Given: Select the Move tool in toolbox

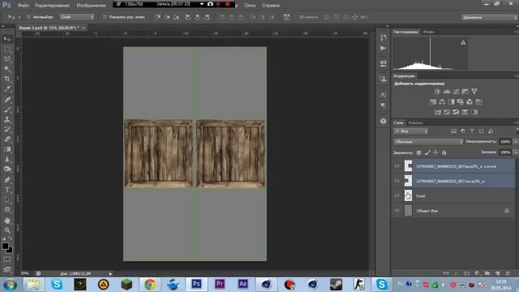Looking at the screenshot, I should [x=7, y=39].
